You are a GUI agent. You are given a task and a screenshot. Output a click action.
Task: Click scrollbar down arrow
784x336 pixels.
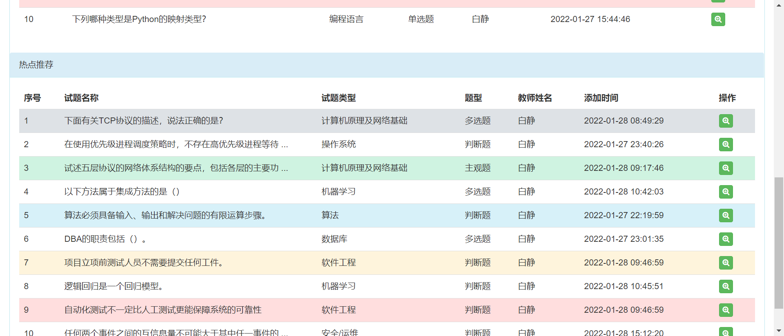(x=779, y=331)
